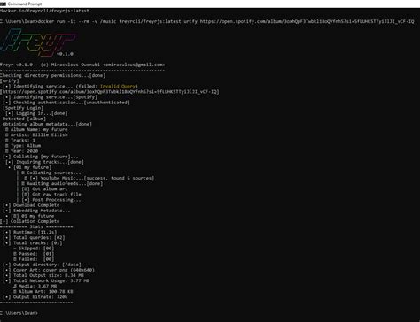The width and height of the screenshot is (420, 322).
Task: Click the Got album art line
Action: point(44,188)
